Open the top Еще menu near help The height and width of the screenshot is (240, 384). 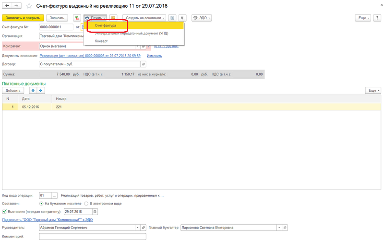(363, 18)
